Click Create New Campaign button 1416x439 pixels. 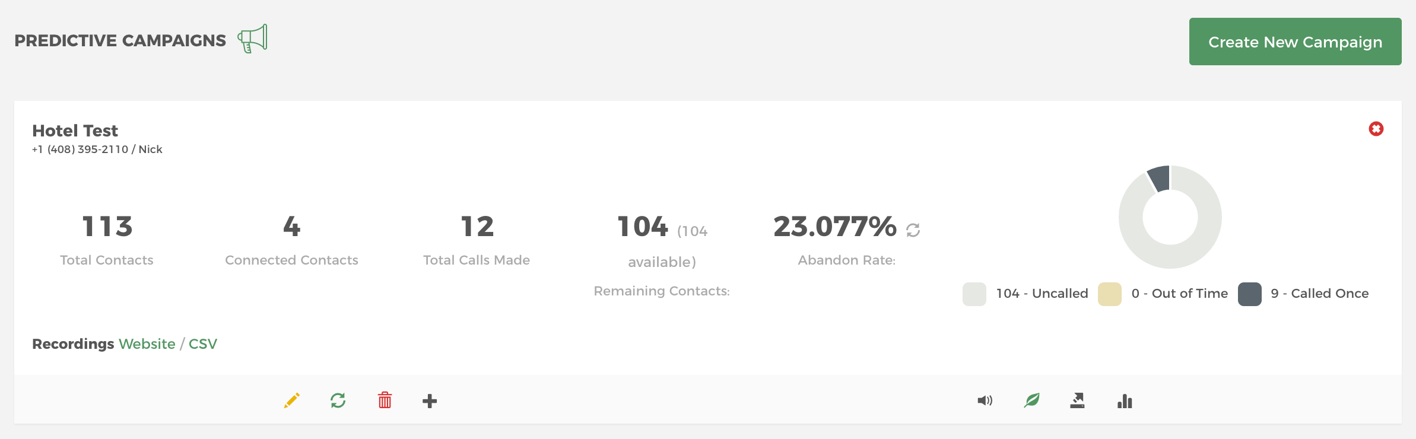click(x=1295, y=42)
